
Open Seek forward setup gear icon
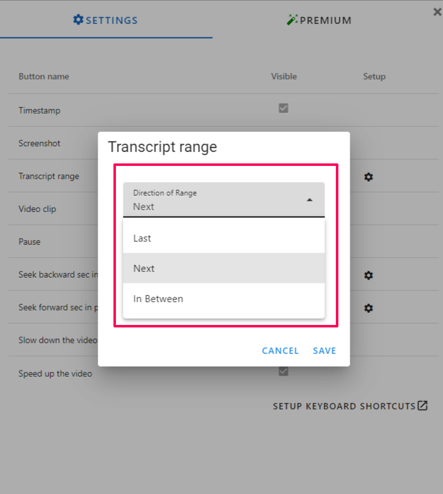point(369,308)
